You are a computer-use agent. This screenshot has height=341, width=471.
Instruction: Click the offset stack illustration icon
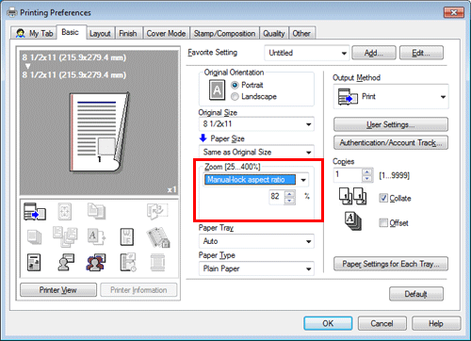[x=353, y=221]
